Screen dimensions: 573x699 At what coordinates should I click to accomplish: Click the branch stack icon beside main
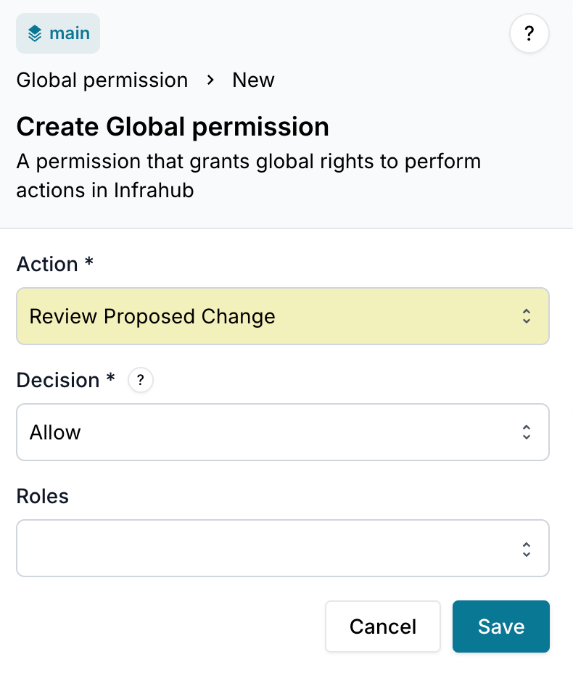point(34,33)
